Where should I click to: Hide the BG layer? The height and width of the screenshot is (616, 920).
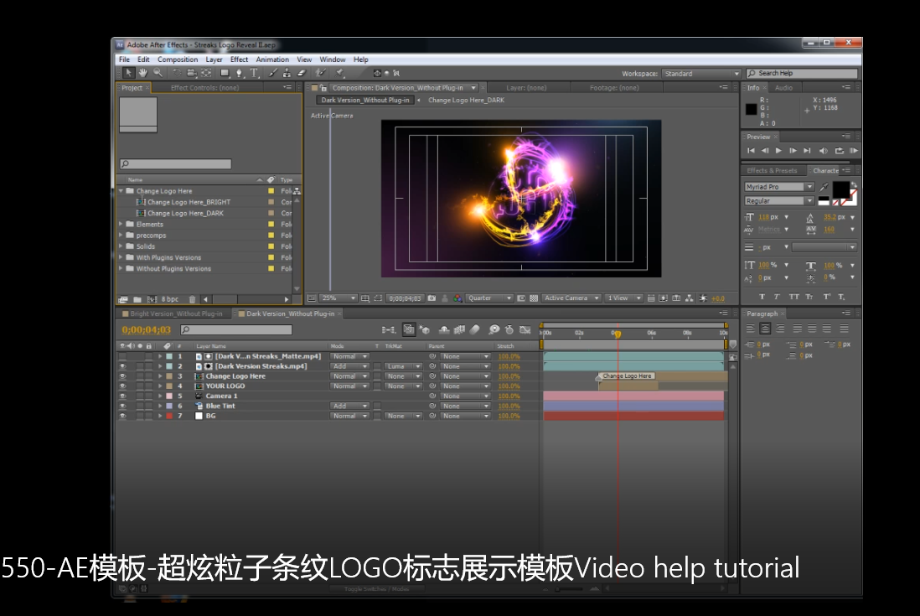click(x=122, y=416)
